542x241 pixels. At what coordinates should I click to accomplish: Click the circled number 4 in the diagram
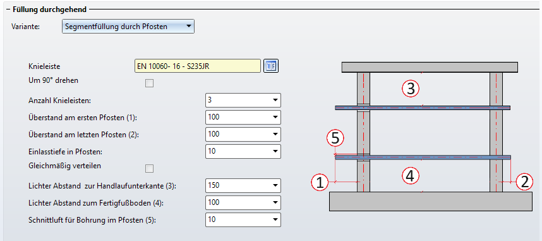point(411,176)
